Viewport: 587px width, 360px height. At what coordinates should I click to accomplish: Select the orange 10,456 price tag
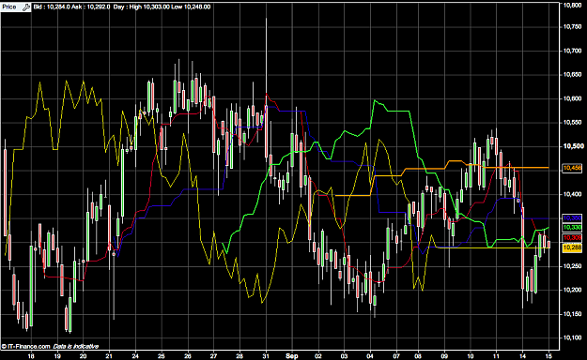tap(572, 168)
